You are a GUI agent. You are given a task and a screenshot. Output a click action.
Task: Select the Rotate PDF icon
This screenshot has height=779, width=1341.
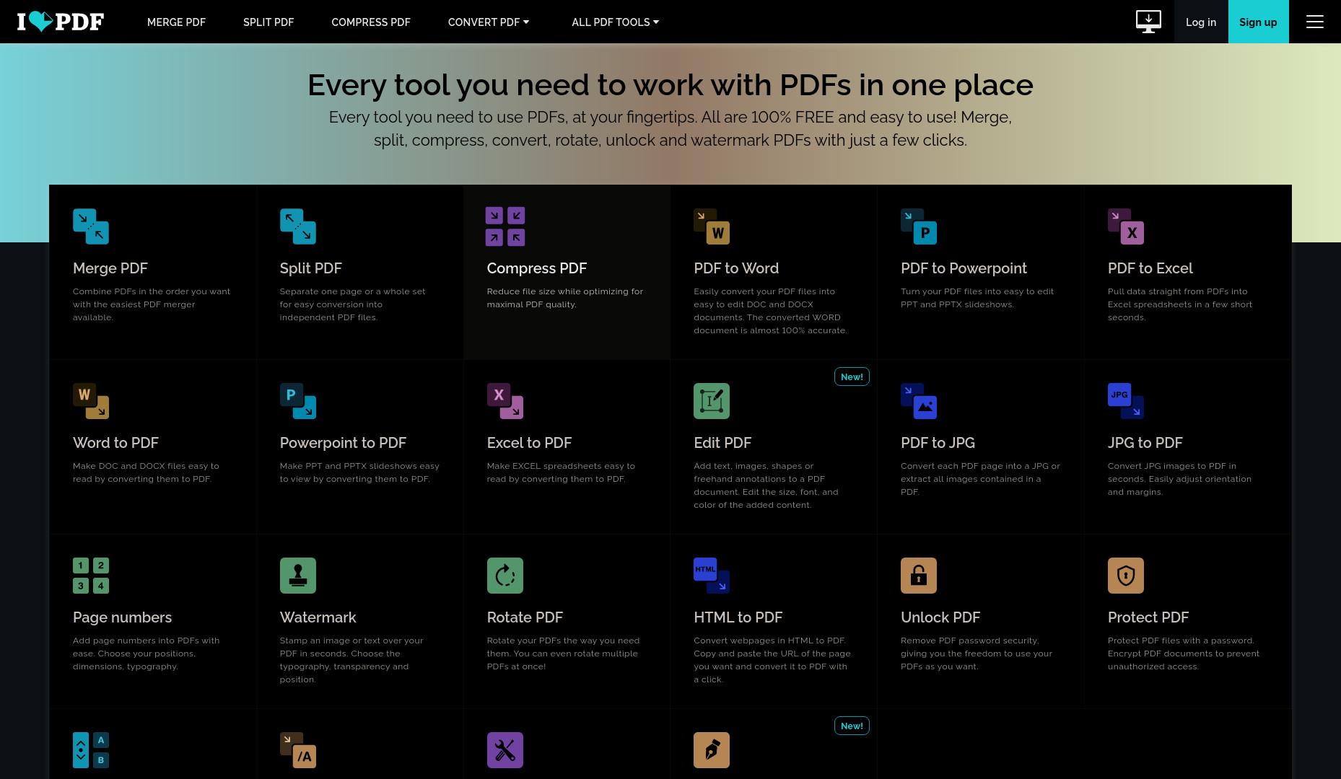[x=505, y=576]
